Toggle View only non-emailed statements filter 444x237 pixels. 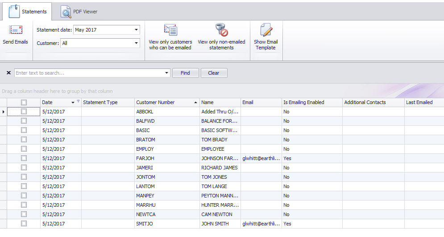(221, 37)
